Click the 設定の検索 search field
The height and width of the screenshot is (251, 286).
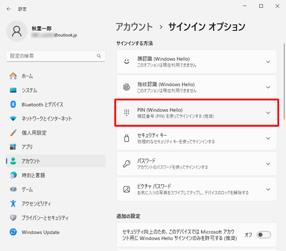(x=55, y=56)
